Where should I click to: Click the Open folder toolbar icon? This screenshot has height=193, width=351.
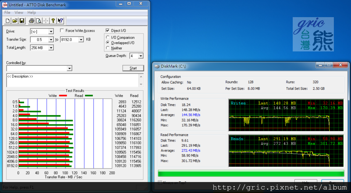tap(15, 21)
